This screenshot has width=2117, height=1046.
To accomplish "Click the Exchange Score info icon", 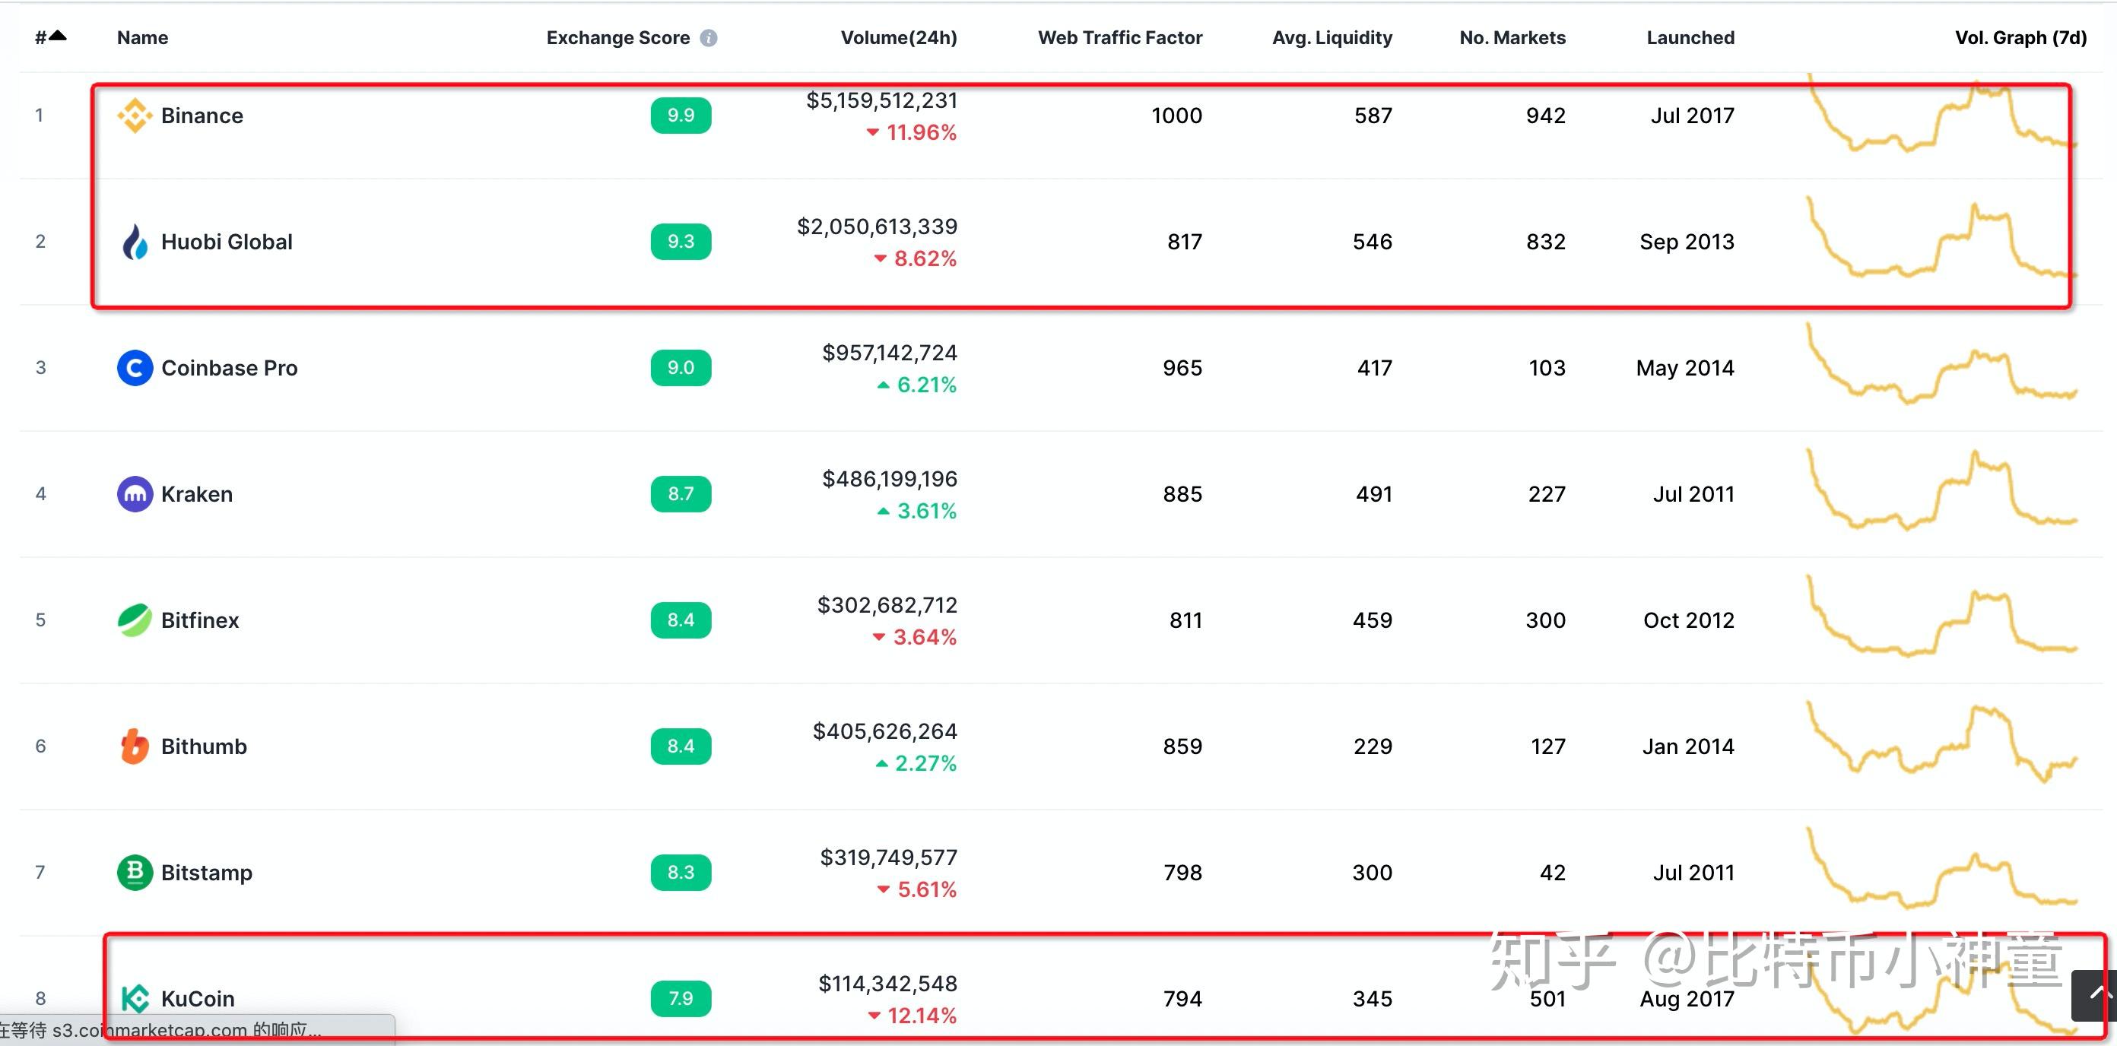I will point(709,39).
